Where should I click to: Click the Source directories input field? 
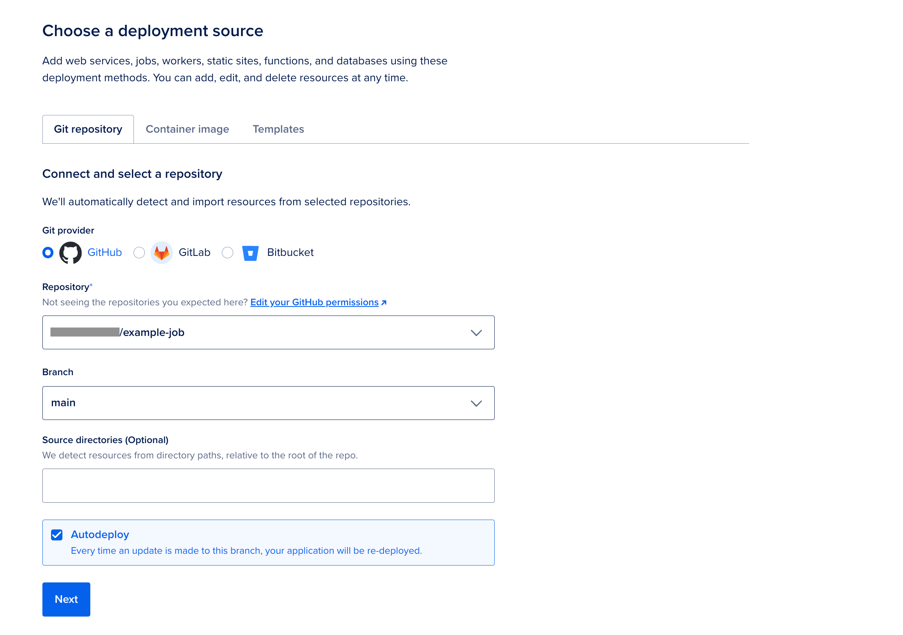coord(269,485)
